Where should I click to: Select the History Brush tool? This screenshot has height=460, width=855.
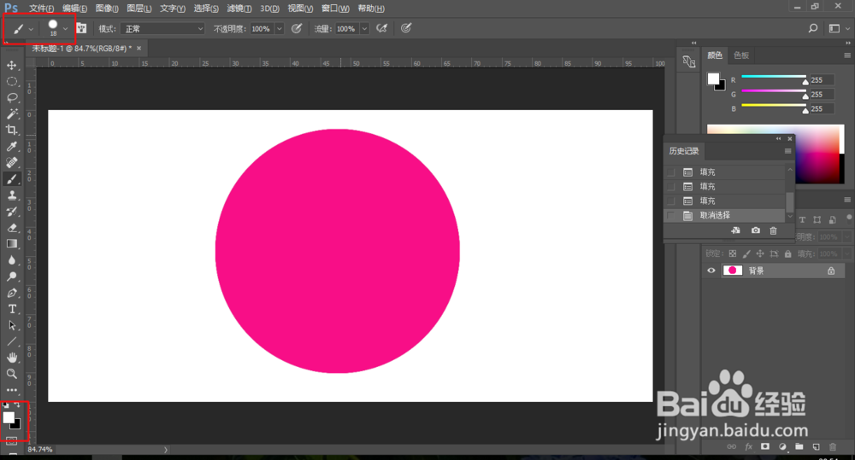point(11,211)
